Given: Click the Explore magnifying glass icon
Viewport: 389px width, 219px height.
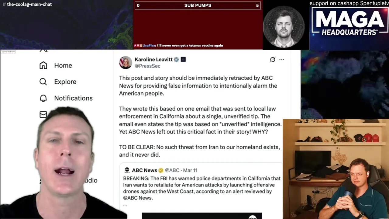Looking at the screenshot, I should coord(43,82).
